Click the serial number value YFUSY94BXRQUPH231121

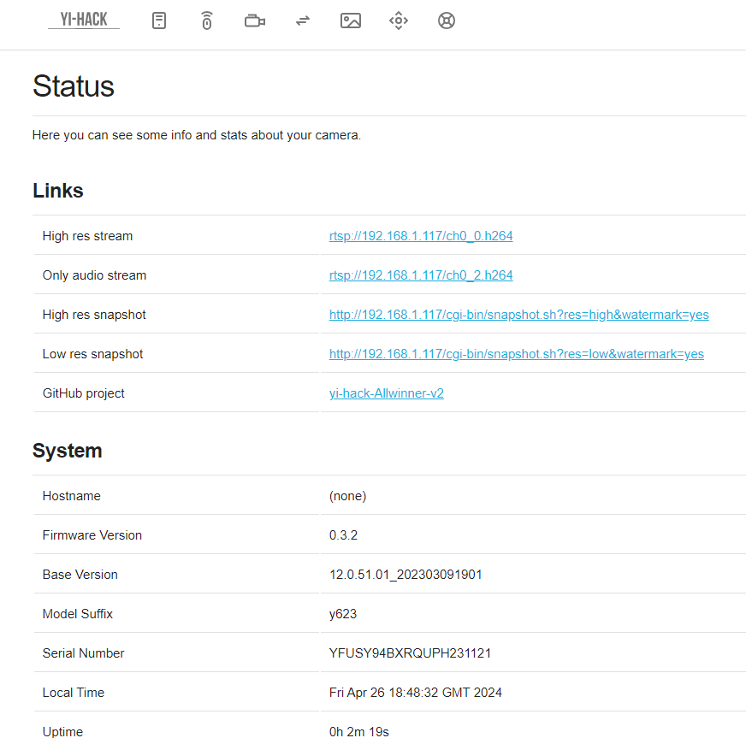point(410,653)
